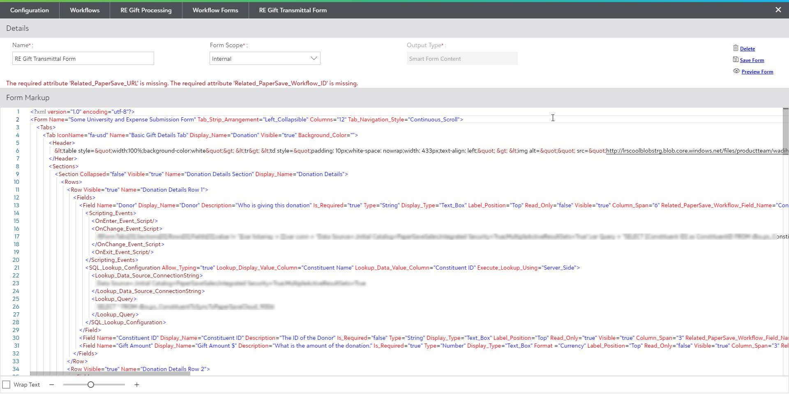789x394 pixels.
Task: Close the form editor with the X
Action: click(778, 10)
